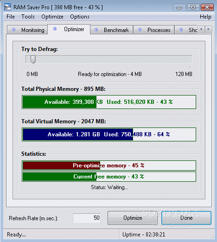The width and height of the screenshot is (217, 242).
Task: Click the Try to Defrag slider thumb
Action: coord(33,59)
